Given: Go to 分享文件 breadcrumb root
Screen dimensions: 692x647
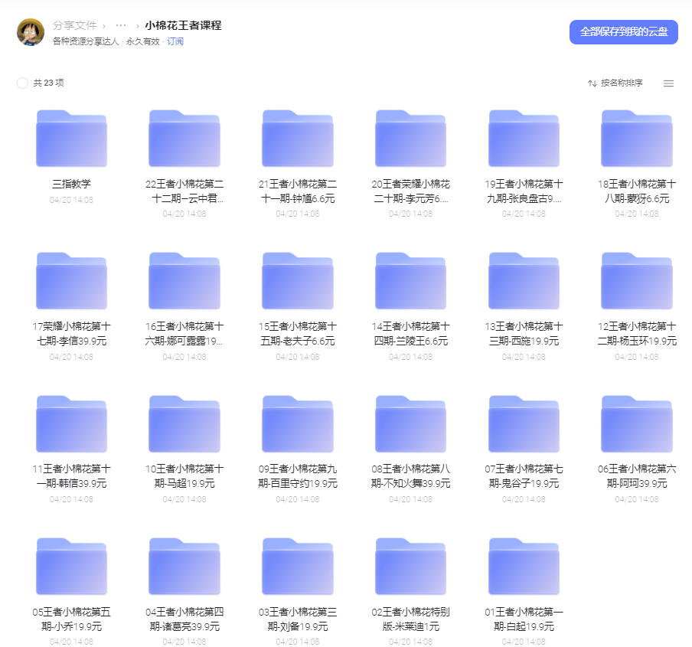Looking at the screenshot, I should 74,25.
